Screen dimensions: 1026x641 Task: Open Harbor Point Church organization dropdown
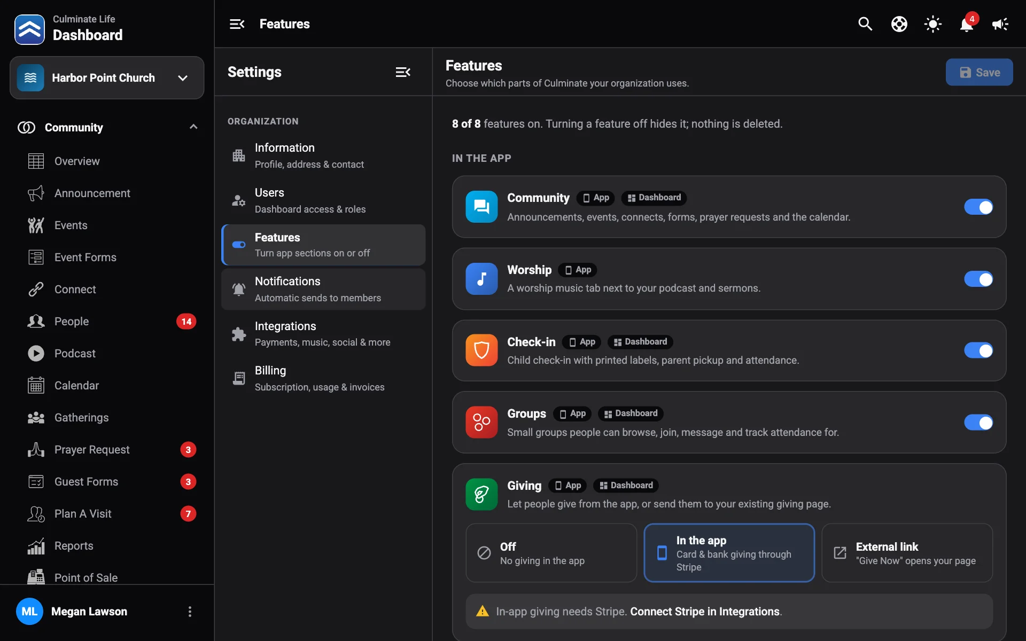click(x=107, y=78)
